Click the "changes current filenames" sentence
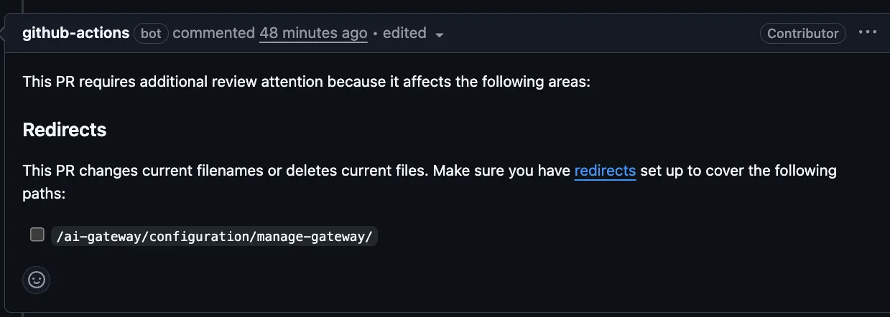Screen dimensions: 890x317 [180, 171]
